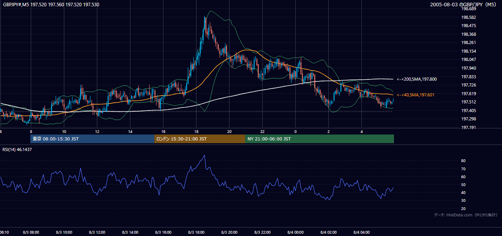Click the 197.726 price axis label
This screenshot has height=236, width=502.
pyautogui.click(x=469, y=85)
